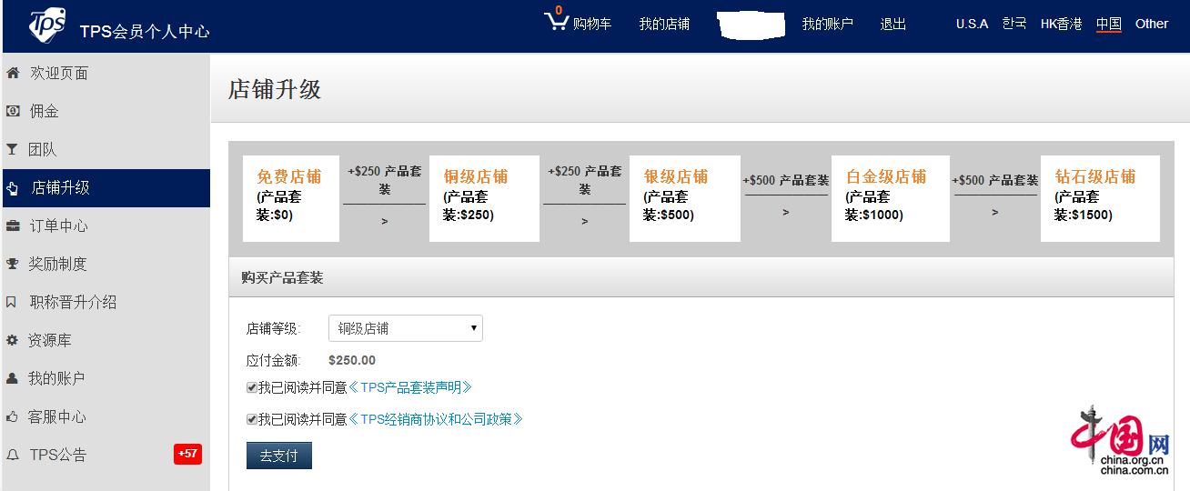
Task: Click the bell icon beside TPS公告
Action: 13,455
